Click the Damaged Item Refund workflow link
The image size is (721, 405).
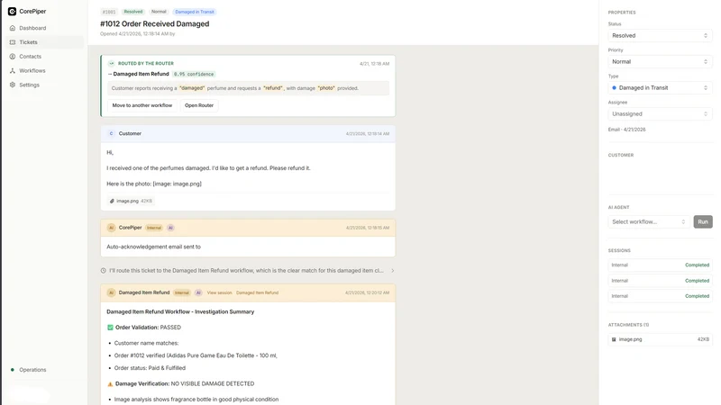257,292
